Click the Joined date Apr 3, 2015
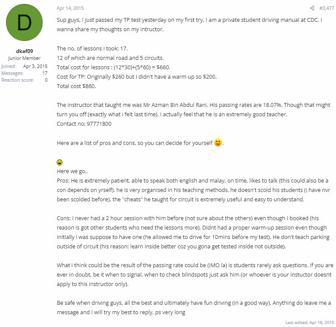Screen dimensions: 336x327 click(x=35, y=66)
